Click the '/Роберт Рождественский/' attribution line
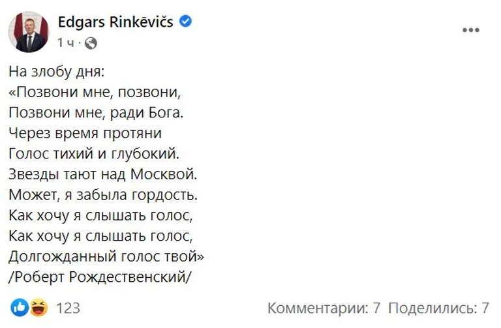 click(100, 277)
